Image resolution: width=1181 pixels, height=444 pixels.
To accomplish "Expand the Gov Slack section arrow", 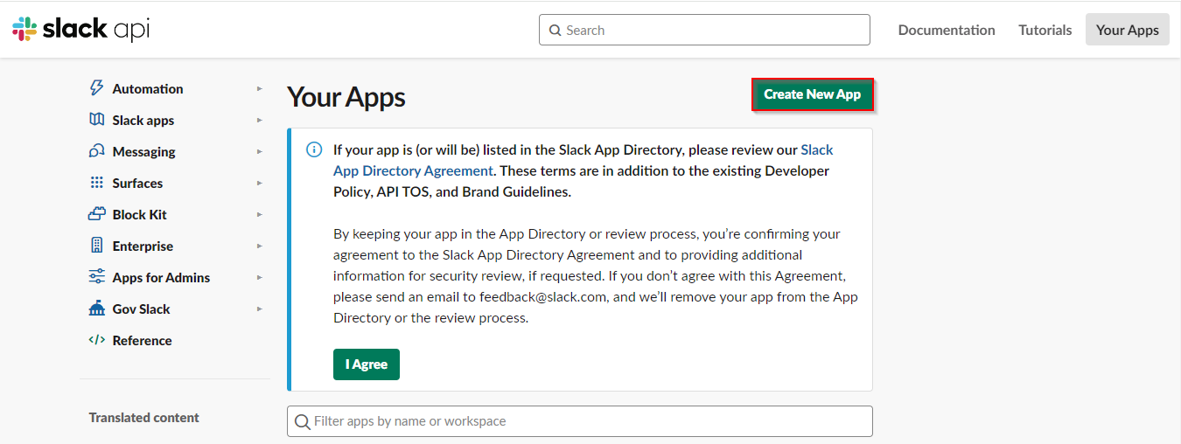I will coord(260,309).
